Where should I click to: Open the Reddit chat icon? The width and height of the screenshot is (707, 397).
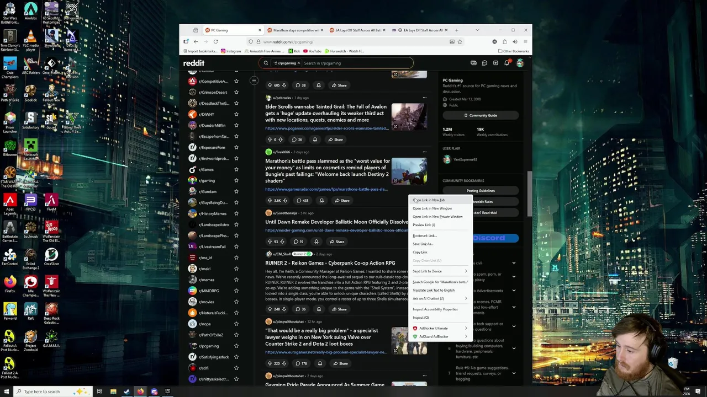(484, 63)
